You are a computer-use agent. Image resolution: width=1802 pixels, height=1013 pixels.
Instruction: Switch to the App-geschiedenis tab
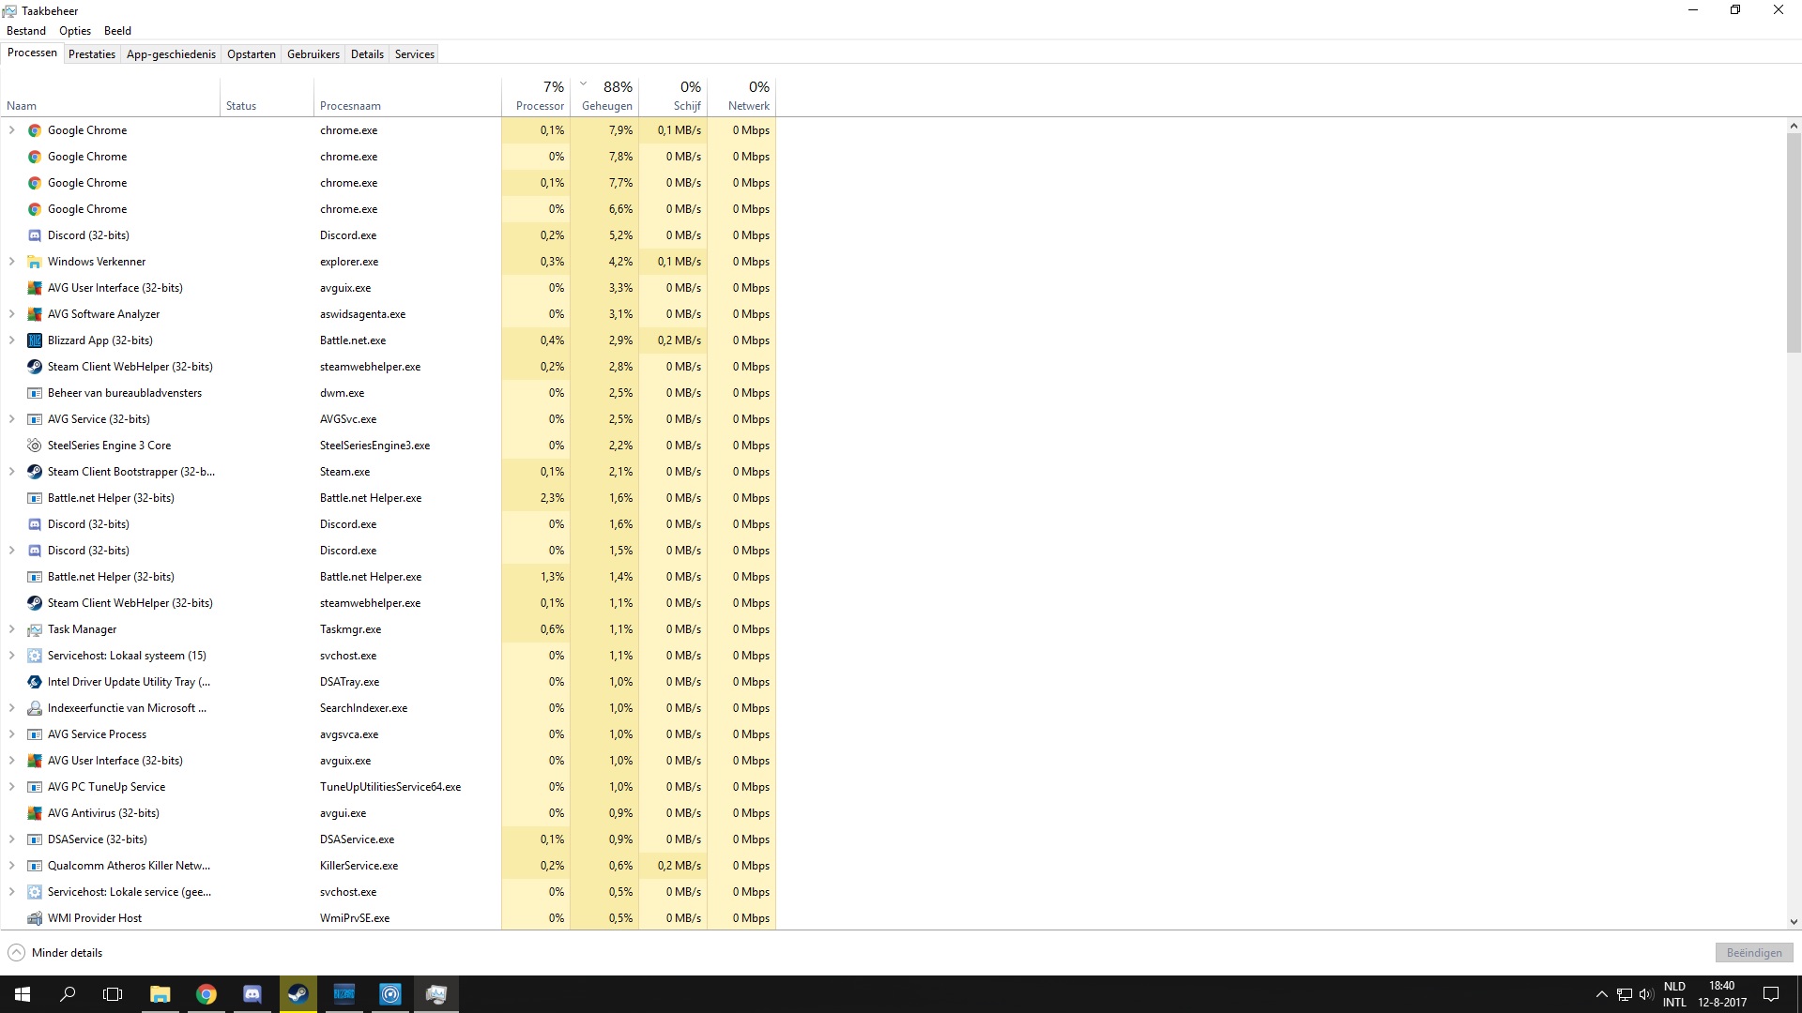pos(171,54)
